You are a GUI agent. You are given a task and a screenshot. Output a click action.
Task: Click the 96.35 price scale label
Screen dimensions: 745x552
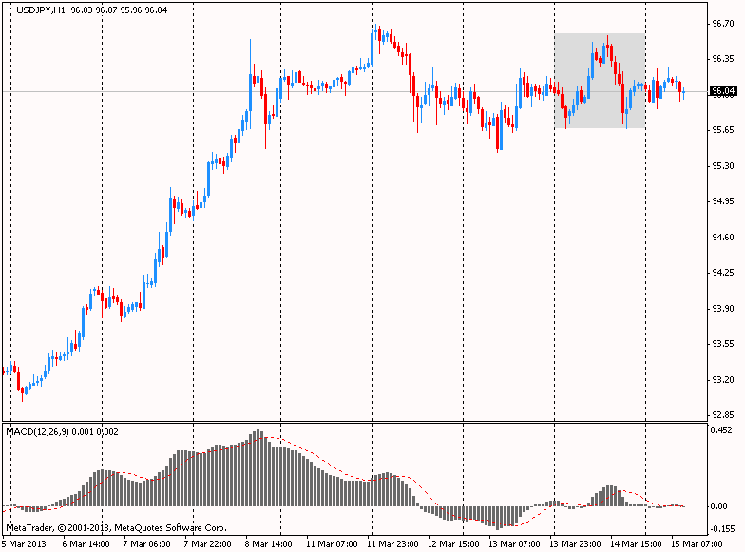point(722,59)
